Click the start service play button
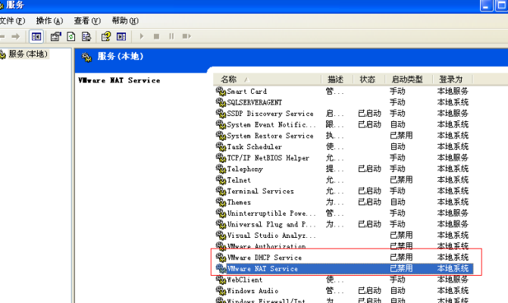 tap(142, 36)
